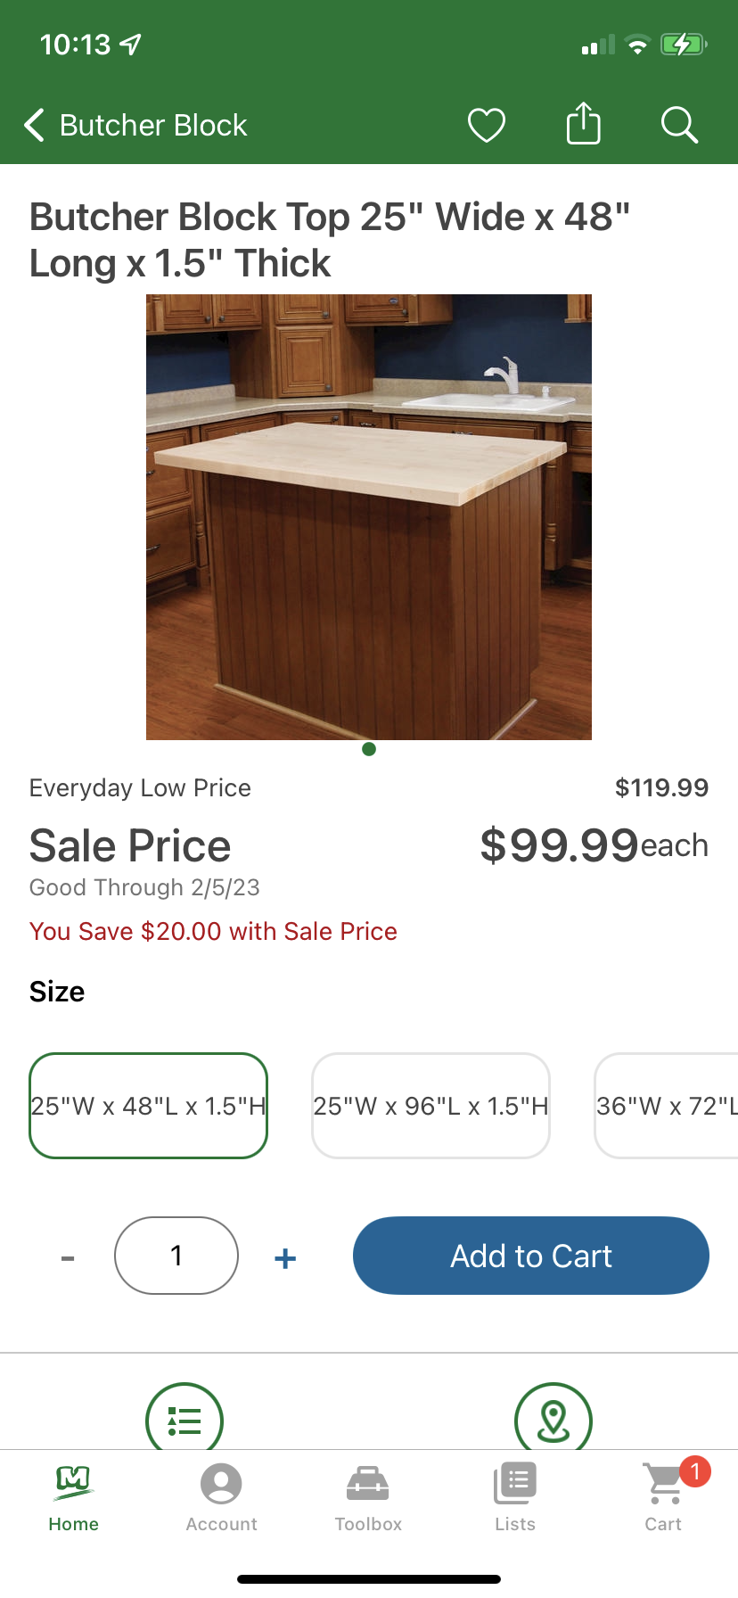
Task: Pick the 36"W x 72"L size option
Action: [667, 1106]
